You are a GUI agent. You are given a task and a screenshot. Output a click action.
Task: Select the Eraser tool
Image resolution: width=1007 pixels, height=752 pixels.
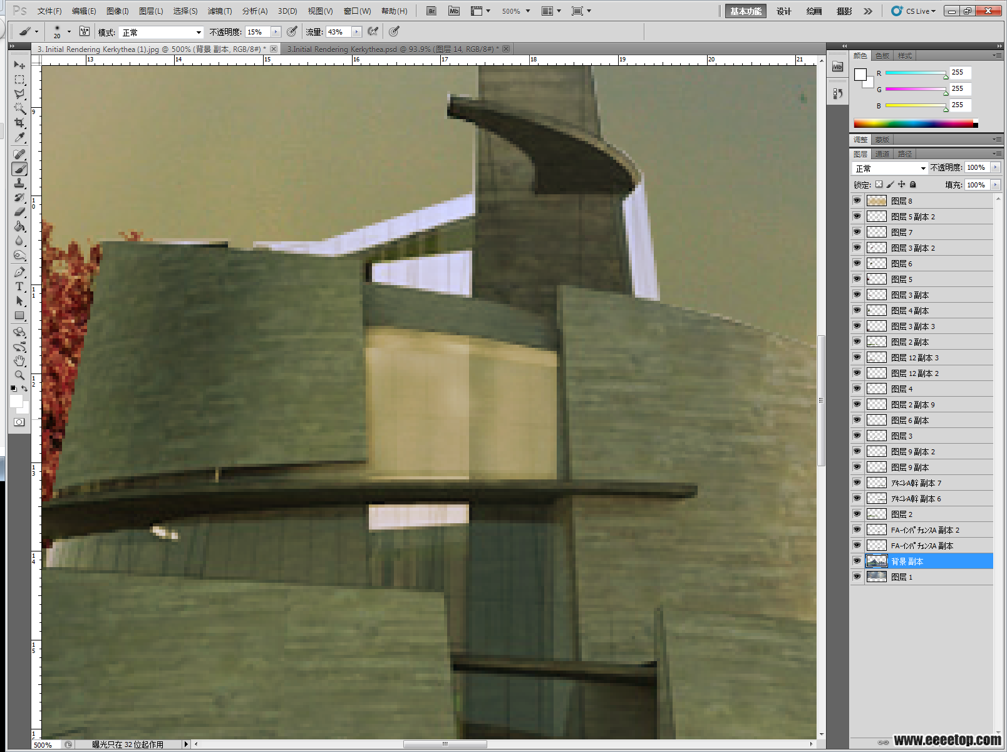tap(19, 212)
